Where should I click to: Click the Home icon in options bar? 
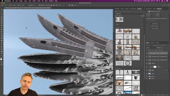point(2,5)
